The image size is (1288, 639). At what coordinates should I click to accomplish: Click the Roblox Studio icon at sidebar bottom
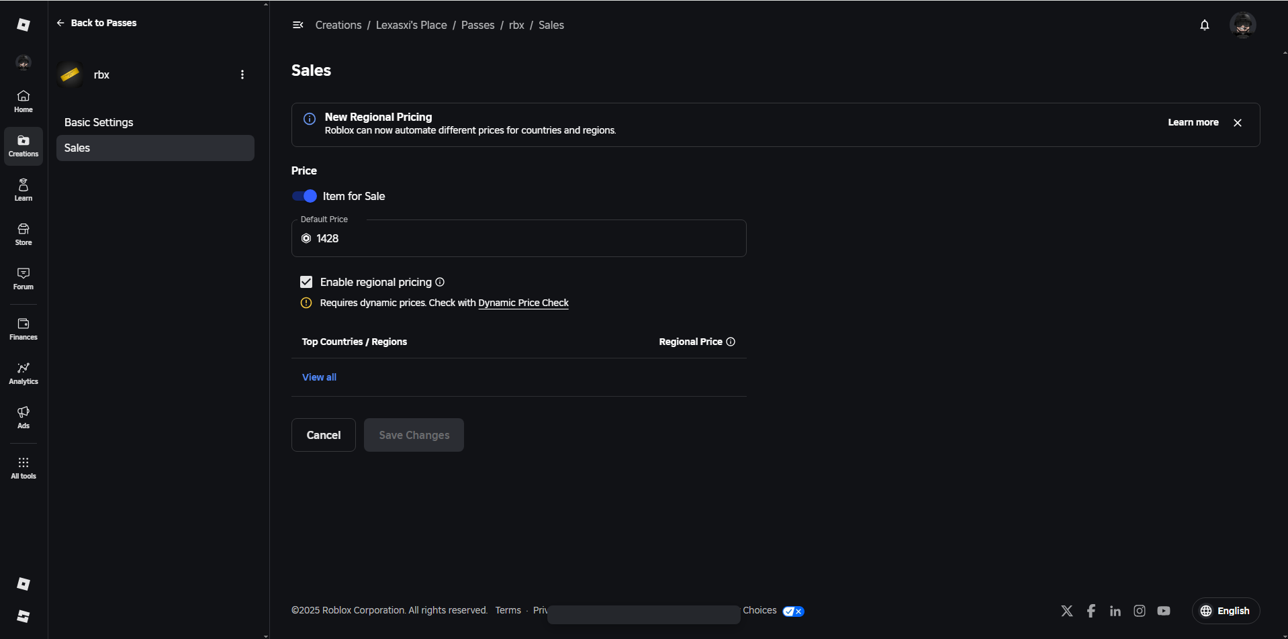pos(24,616)
